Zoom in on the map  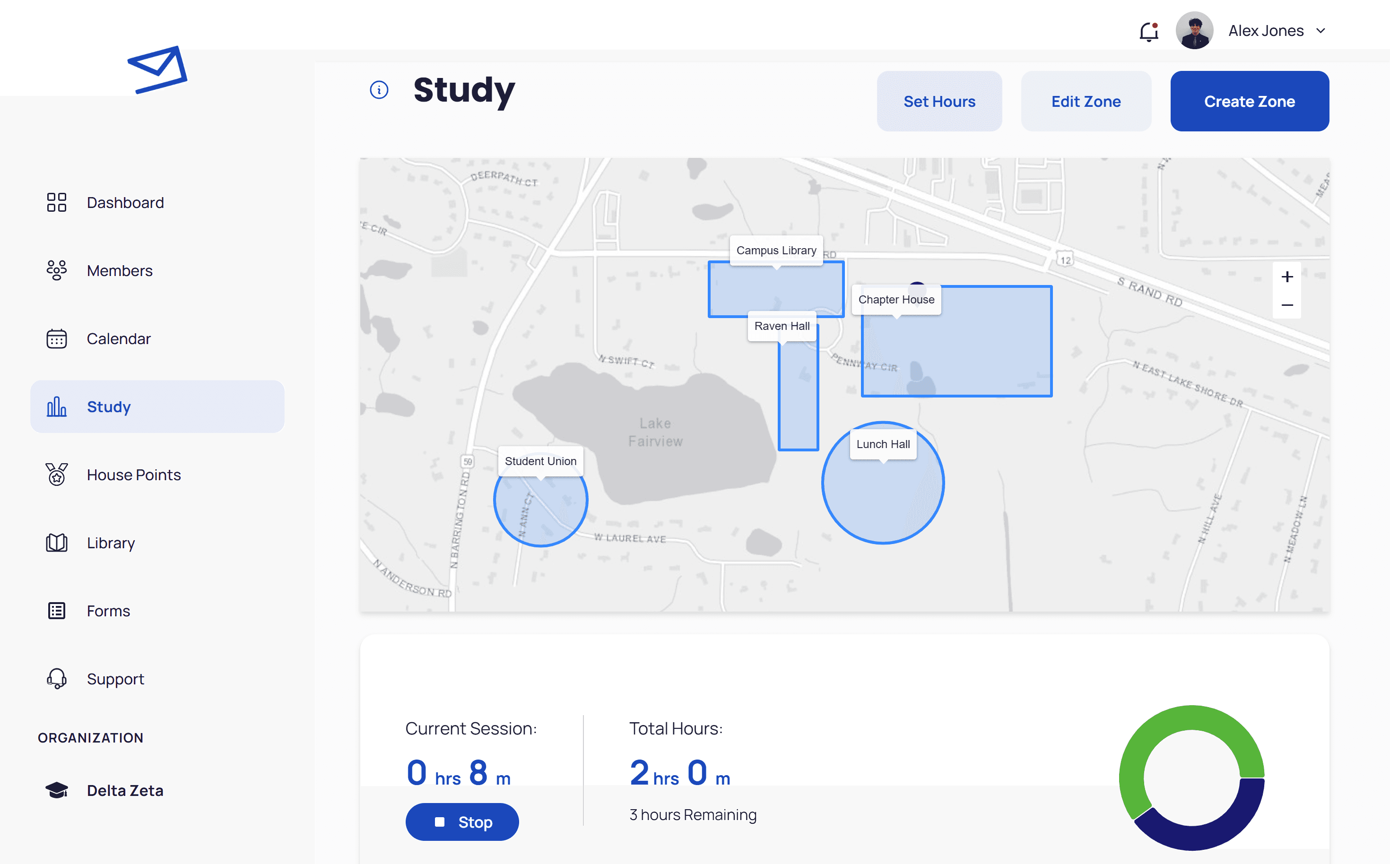1287,276
